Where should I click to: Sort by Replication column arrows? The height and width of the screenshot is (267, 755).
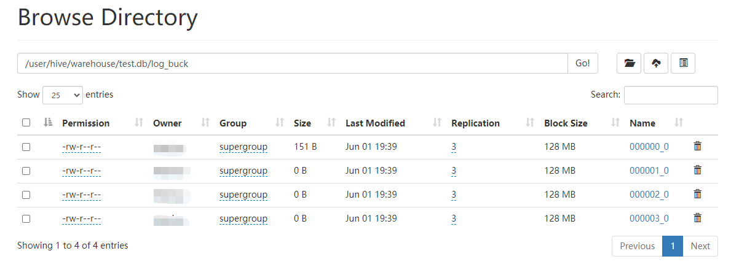click(530, 123)
